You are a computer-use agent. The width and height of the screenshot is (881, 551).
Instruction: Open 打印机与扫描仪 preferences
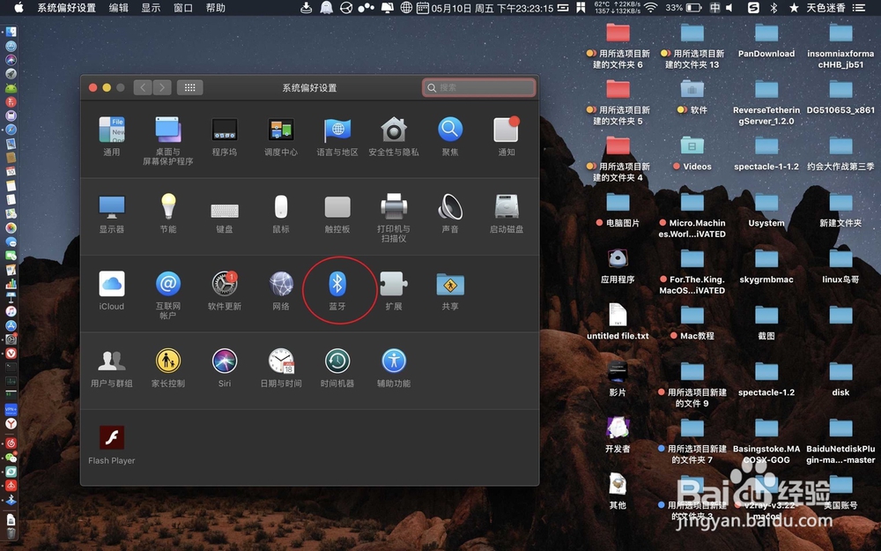(394, 207)
